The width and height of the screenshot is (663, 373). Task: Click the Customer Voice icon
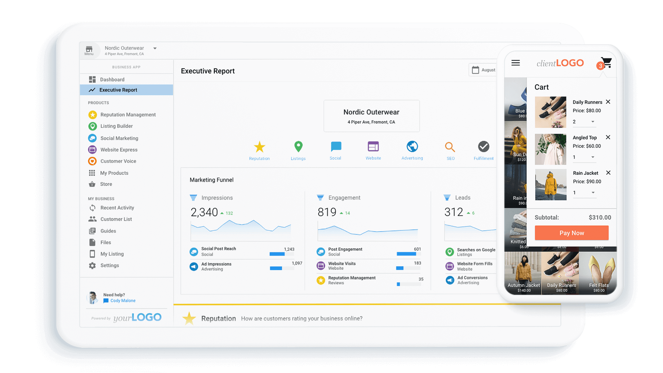click(92, 161)
